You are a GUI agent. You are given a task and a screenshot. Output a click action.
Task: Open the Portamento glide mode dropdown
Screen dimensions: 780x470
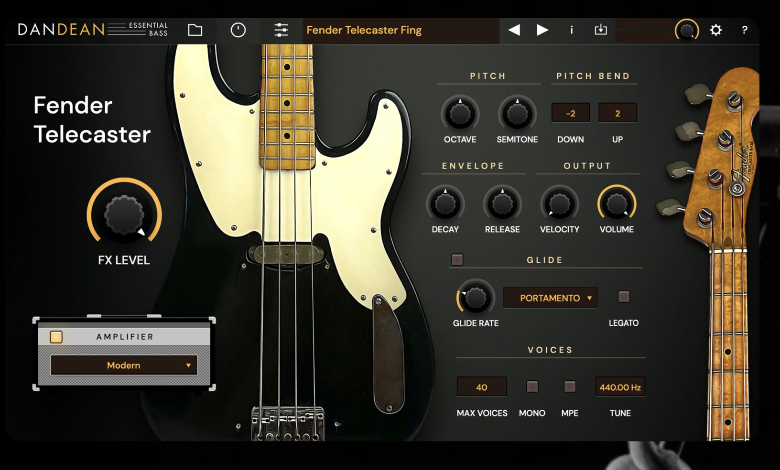tap(550, 298)
